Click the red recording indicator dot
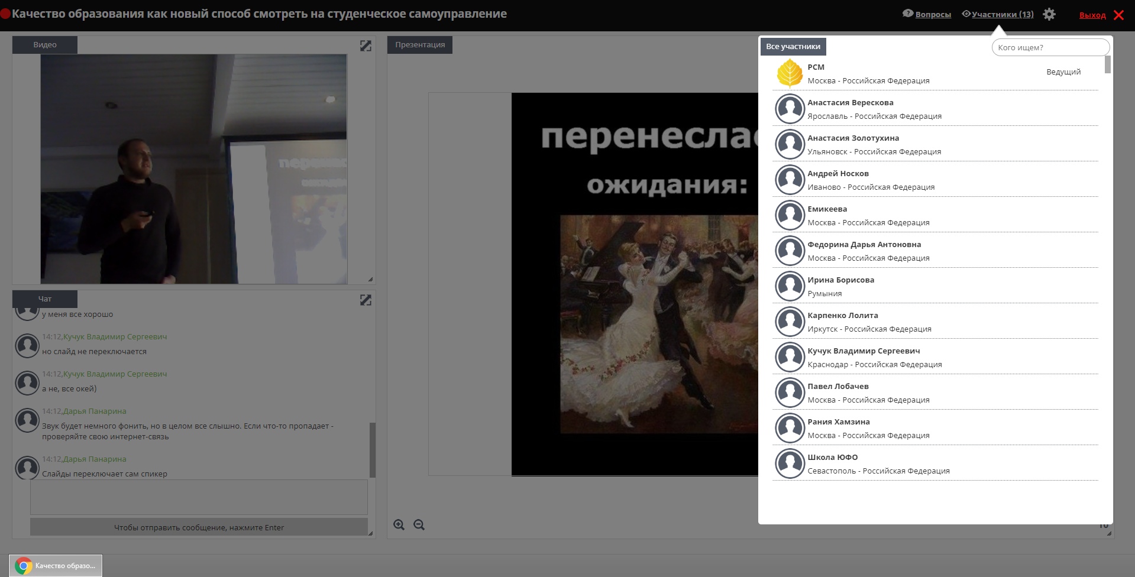Screen dimensions: 1135x577 pos(5,14)
